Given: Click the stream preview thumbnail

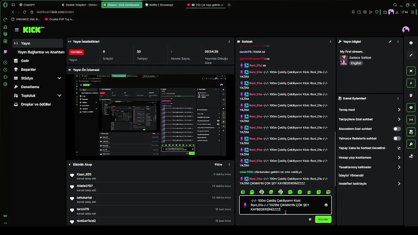Looking at the screenshot, I should coord(150,115).
